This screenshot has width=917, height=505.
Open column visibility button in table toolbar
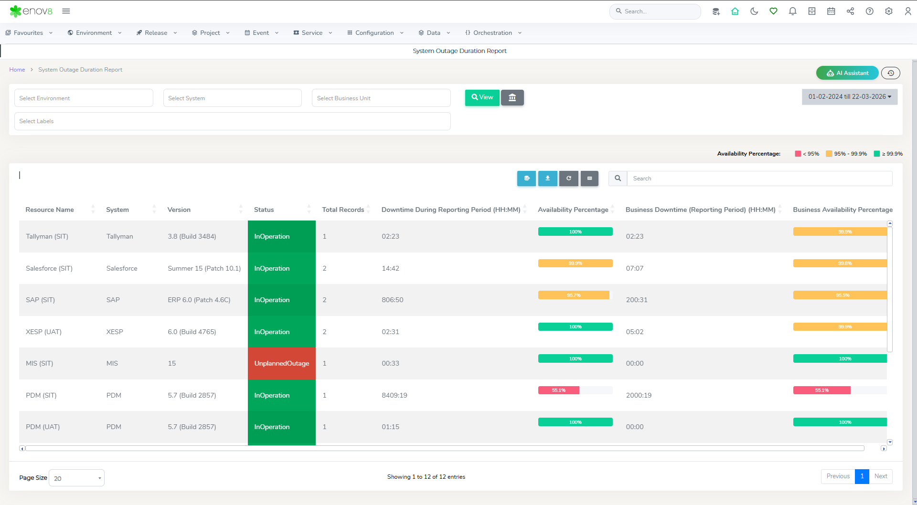click(x=589, y=179)
